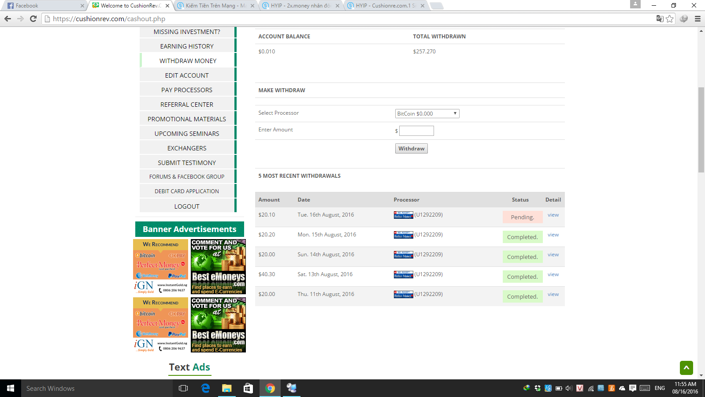This screenshot has height=397, width=705.
Task: Open the top We Recommend banner ad
Action: [161, 266]
